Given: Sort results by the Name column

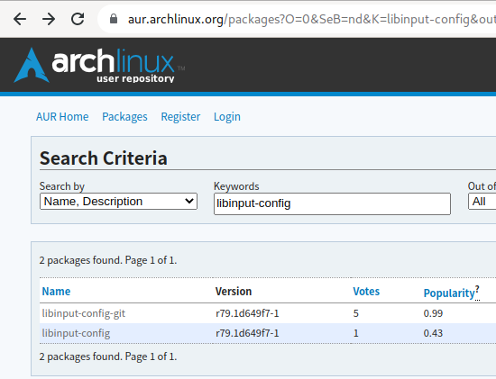Looking at the screenshot, I should click(x=56, y=291).
